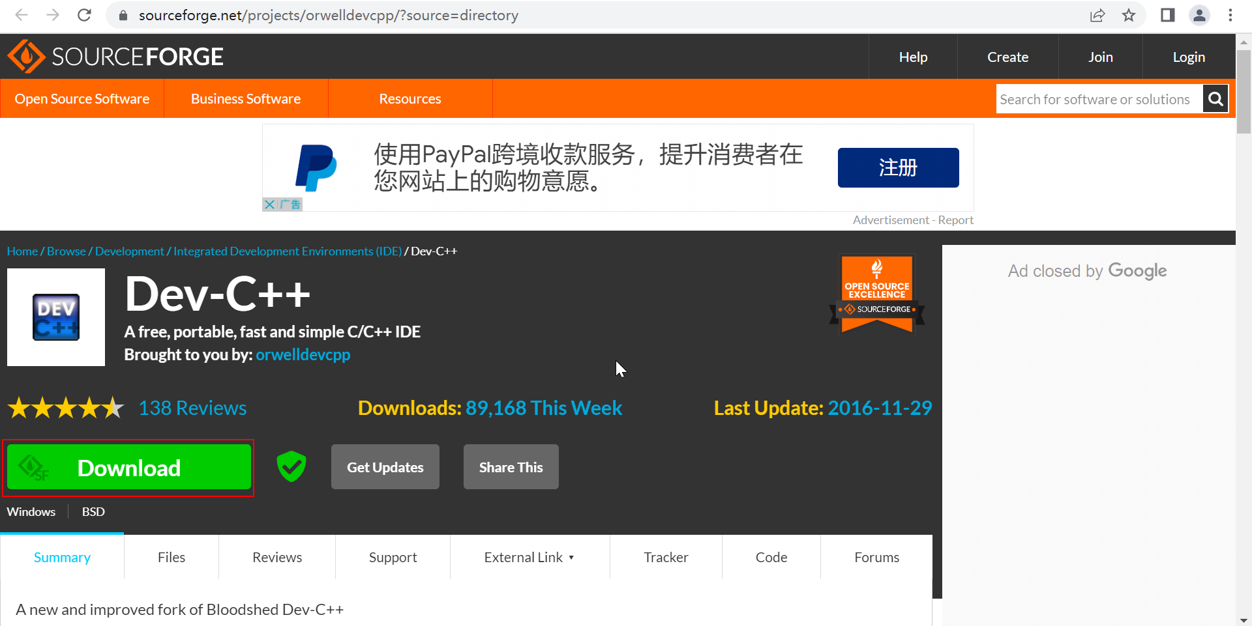Click Join in the header

(x=1100, y=57)
